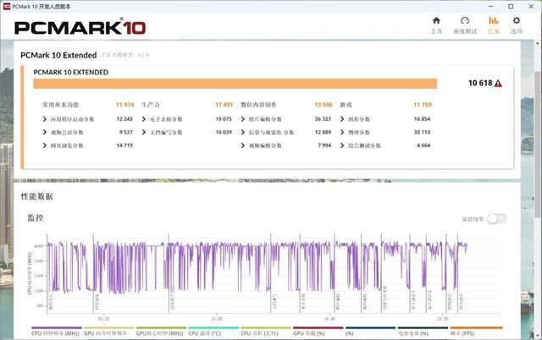Viewport: 542px width, 340px height.
Task: Toggle the monitoring details switch
Action: [497, 218]
